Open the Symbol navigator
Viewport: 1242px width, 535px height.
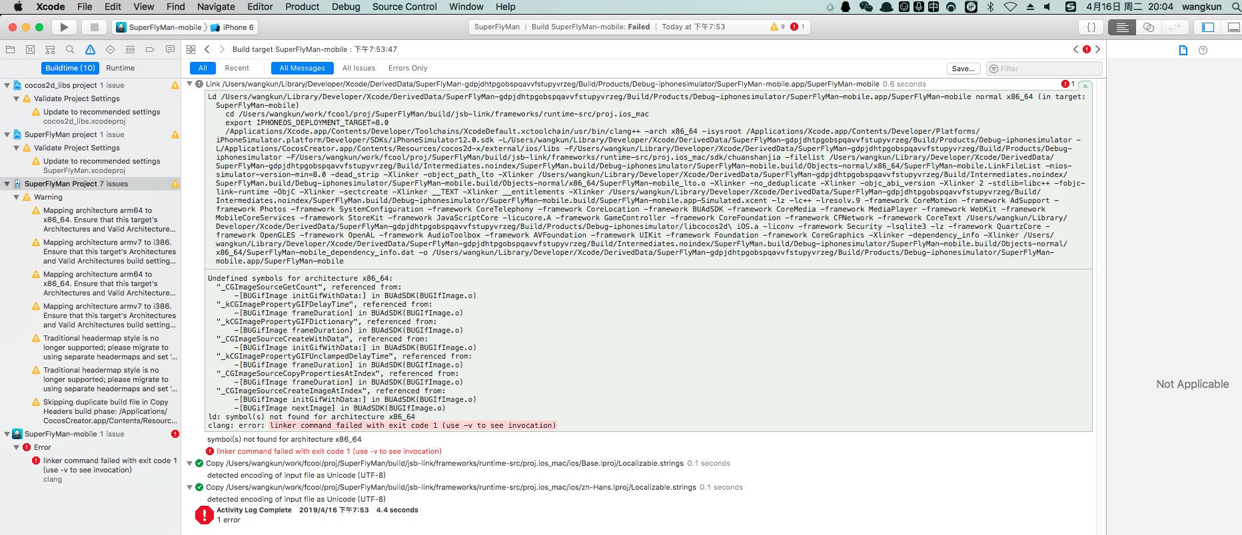50,49
